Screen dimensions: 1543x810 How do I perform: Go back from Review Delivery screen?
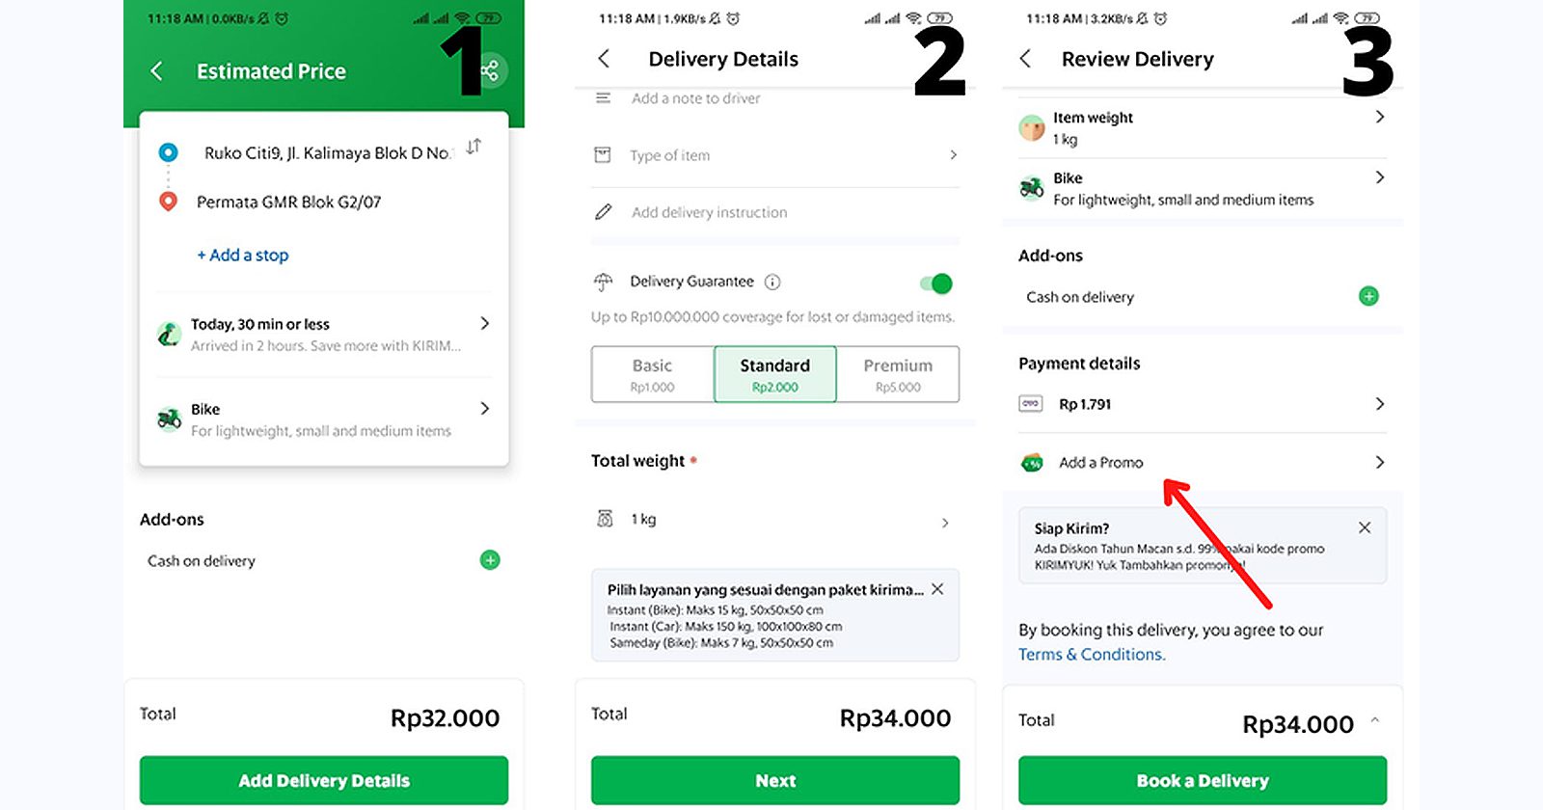click(1025, 59)
